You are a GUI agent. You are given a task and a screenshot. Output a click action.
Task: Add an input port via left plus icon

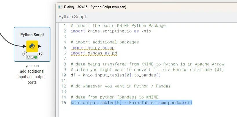point(25,54)
